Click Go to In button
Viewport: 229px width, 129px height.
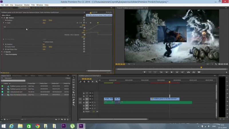coord(161,72)
